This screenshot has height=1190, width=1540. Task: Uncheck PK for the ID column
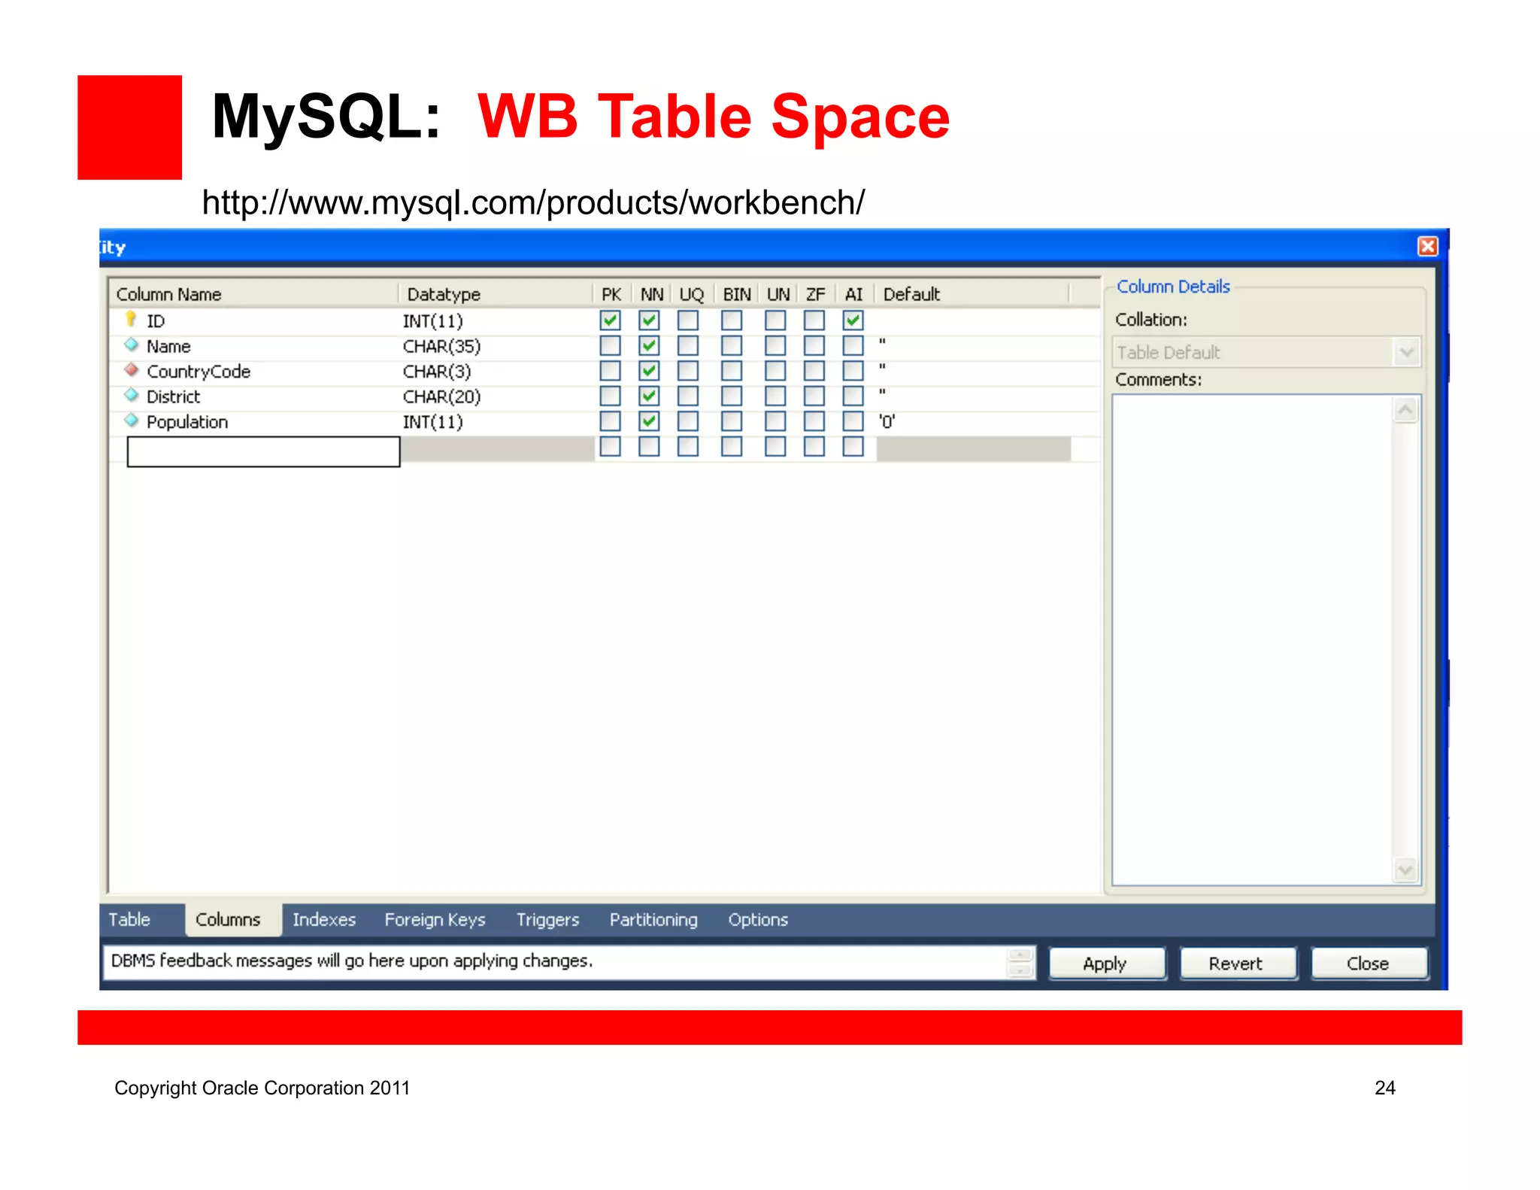tap(610, 320)
